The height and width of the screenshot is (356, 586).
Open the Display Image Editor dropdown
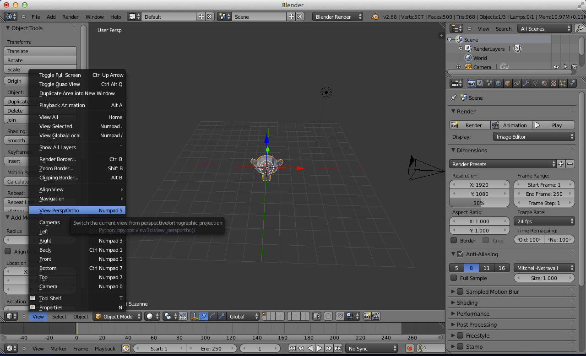(x=534, y=136)
